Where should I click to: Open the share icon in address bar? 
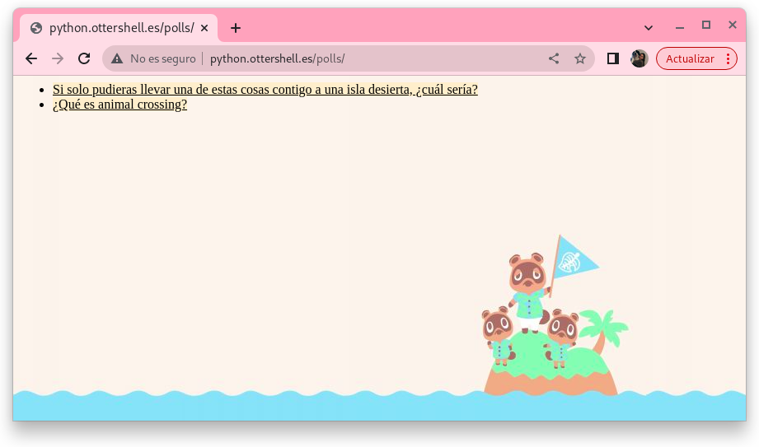click(554, 58)
